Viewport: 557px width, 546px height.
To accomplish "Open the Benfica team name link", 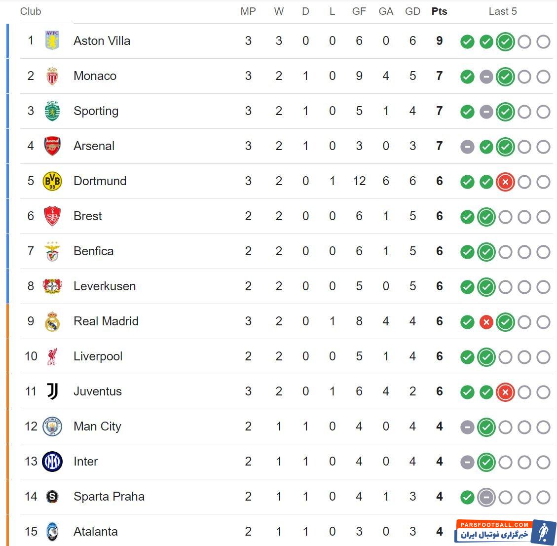I will [x=93, y=251].
